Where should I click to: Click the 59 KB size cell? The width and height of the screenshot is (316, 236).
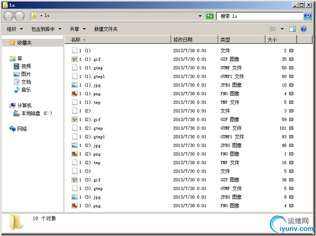(x=288, y=120)
